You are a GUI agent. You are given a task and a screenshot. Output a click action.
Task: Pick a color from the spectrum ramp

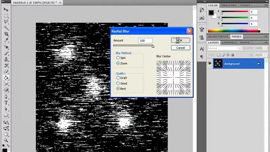234,31
